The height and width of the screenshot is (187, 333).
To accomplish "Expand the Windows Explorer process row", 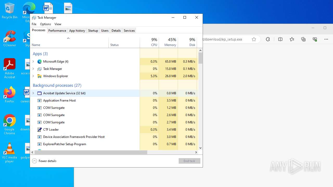I will (33, 76).
